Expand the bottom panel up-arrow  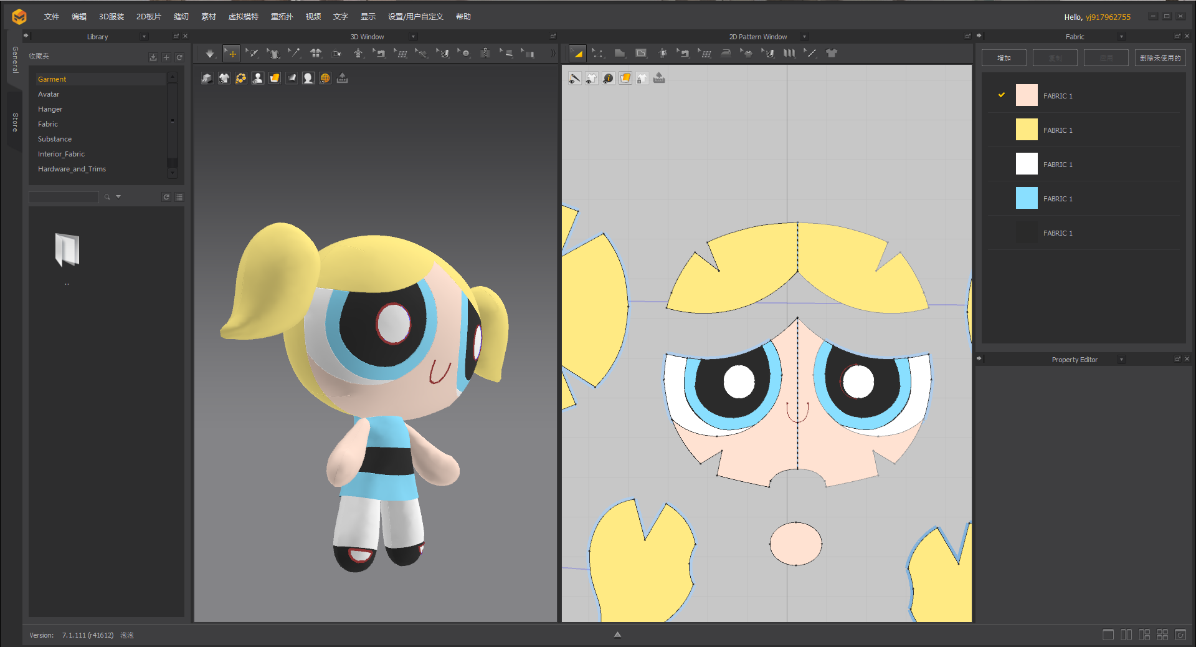pos(617,635)
